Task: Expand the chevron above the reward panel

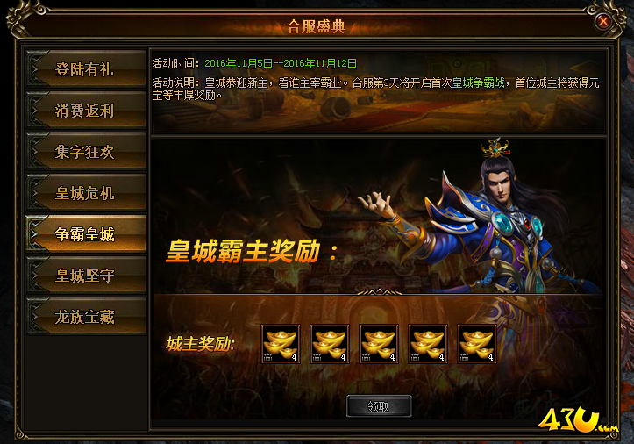Action: tap(379, 292)
